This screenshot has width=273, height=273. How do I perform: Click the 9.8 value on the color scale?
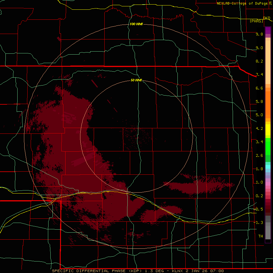pos(259,34)
